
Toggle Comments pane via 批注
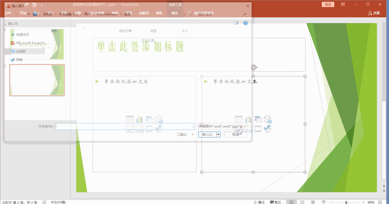point(276,202)
